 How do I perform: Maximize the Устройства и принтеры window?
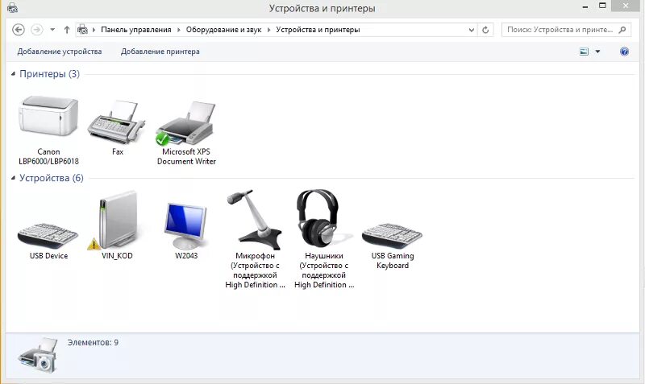point(602,6)
